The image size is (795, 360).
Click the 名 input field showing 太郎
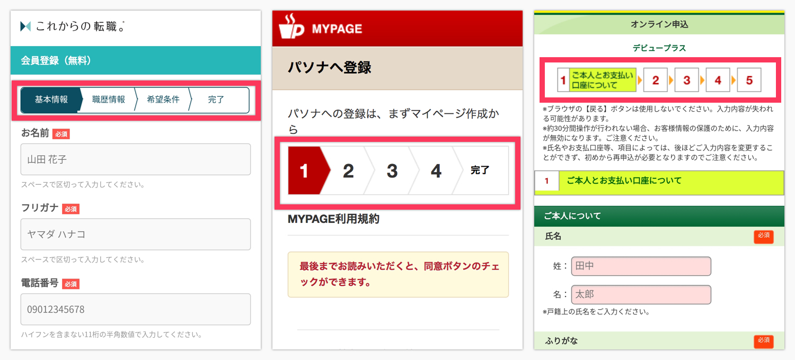coord(641,295)
